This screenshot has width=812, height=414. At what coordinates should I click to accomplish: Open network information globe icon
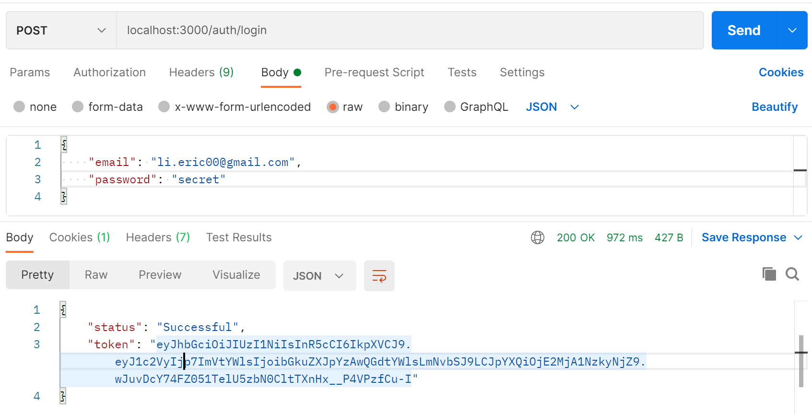point(538,237)
